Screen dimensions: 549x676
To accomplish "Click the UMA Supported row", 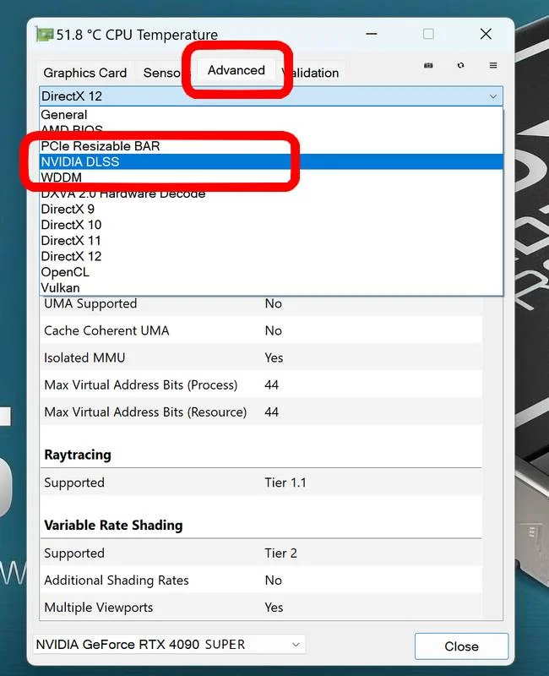I will point(261,303).
